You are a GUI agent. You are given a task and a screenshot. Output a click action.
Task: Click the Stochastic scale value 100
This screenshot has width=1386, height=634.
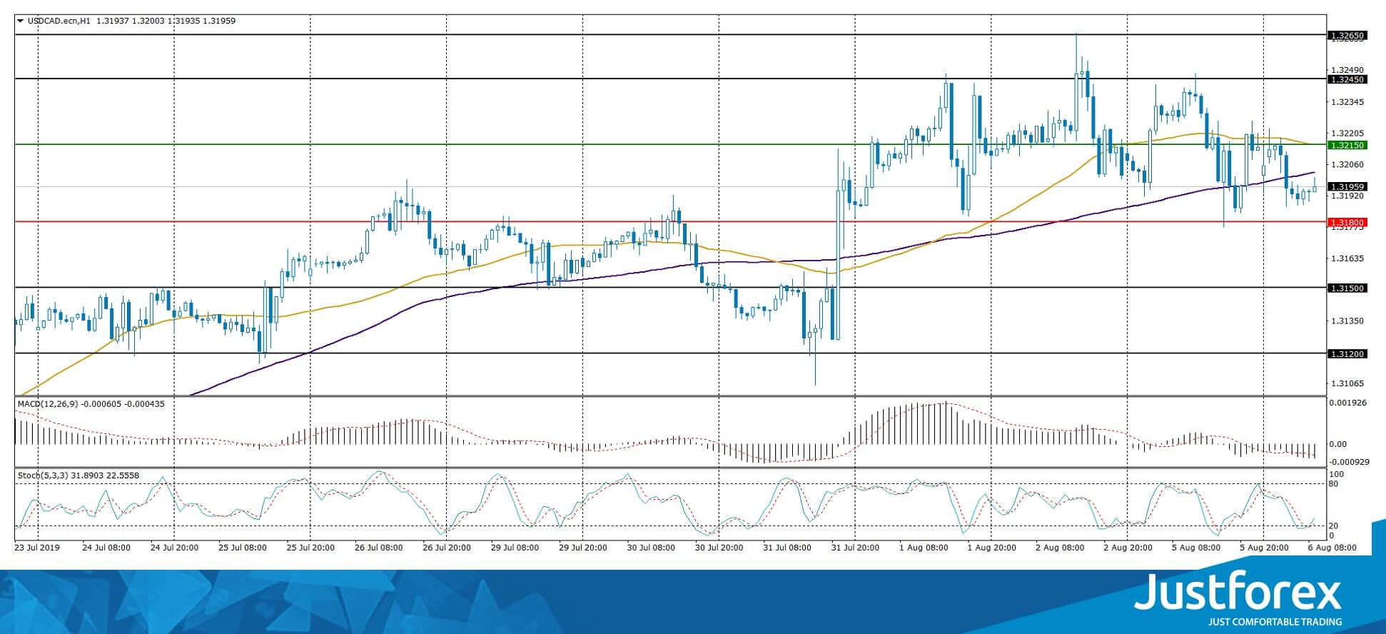click(1337, 474)
